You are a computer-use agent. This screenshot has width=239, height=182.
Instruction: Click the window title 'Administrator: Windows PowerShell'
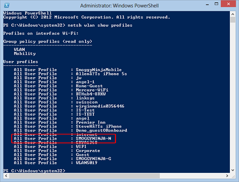pyautogui.click(x=119, y=6)
